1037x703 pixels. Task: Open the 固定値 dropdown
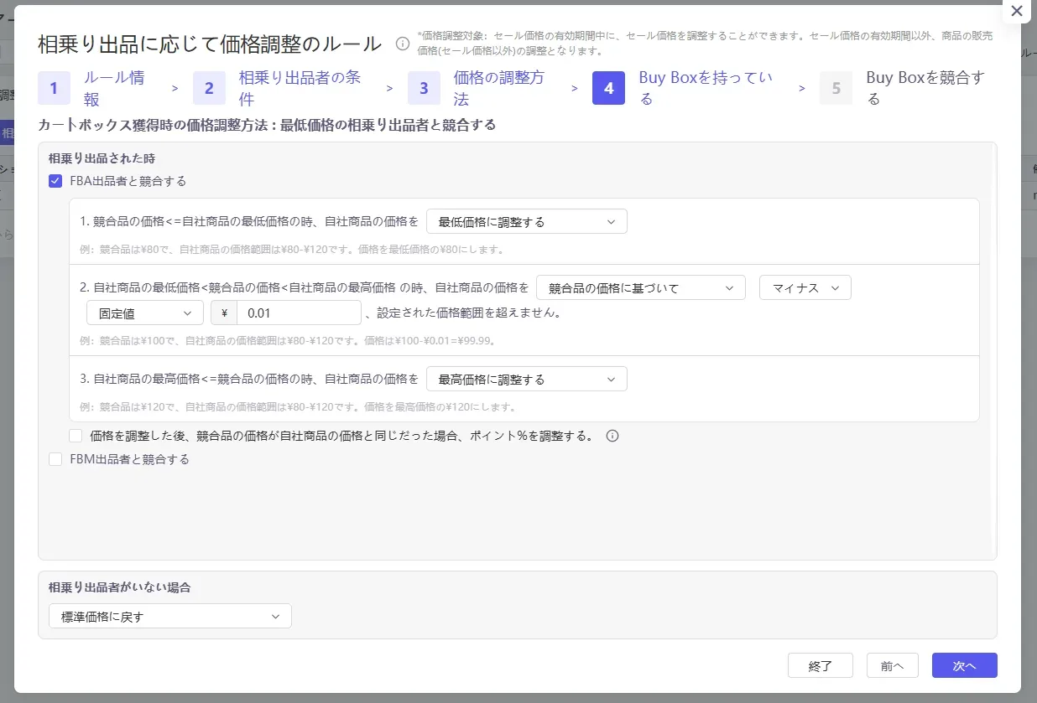pyautogui.click(x=145, y=313)
